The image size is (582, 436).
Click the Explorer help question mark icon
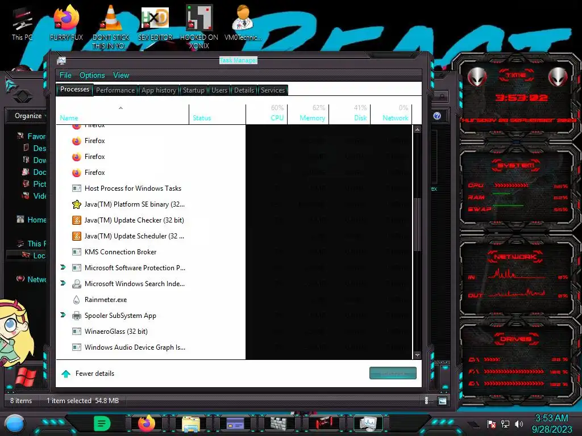(437, 116)
